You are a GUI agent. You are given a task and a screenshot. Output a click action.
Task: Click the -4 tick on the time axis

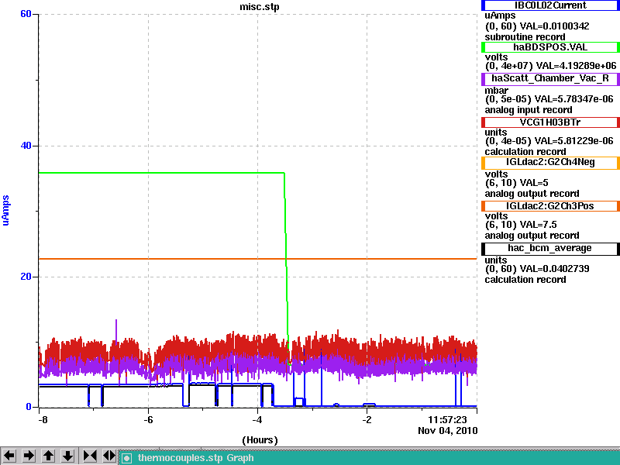(x=257, y=419)
